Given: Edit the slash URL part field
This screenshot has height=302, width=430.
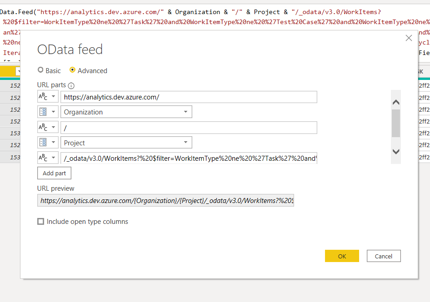Looking at the screenshot, I should [x=189, y=128].
